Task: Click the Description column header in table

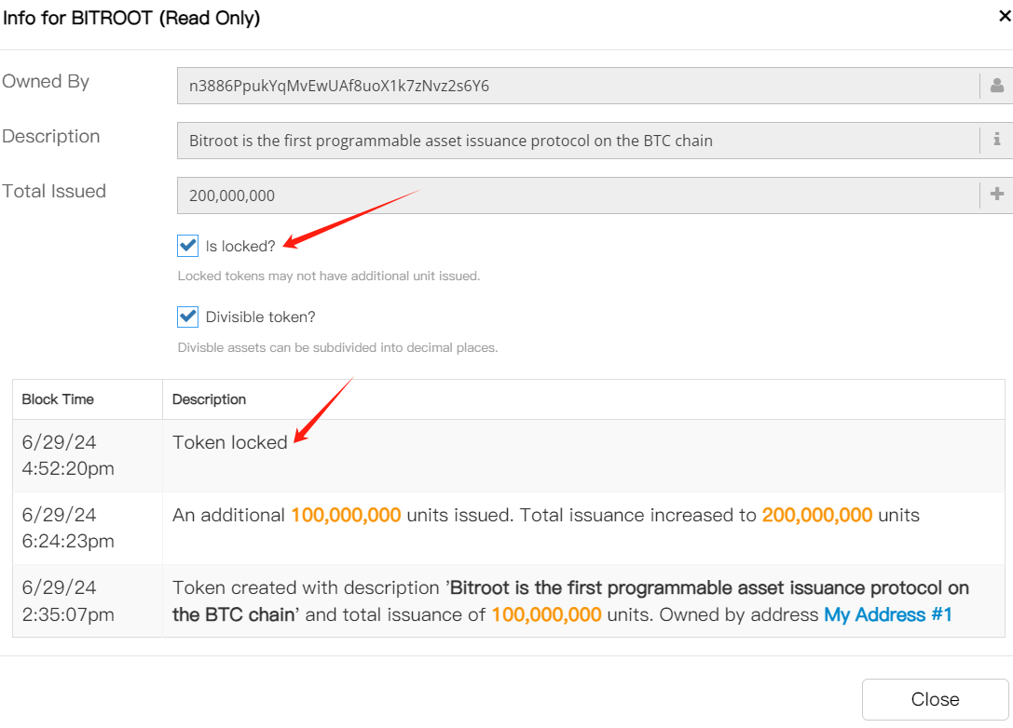Action: tap(210, 399)
